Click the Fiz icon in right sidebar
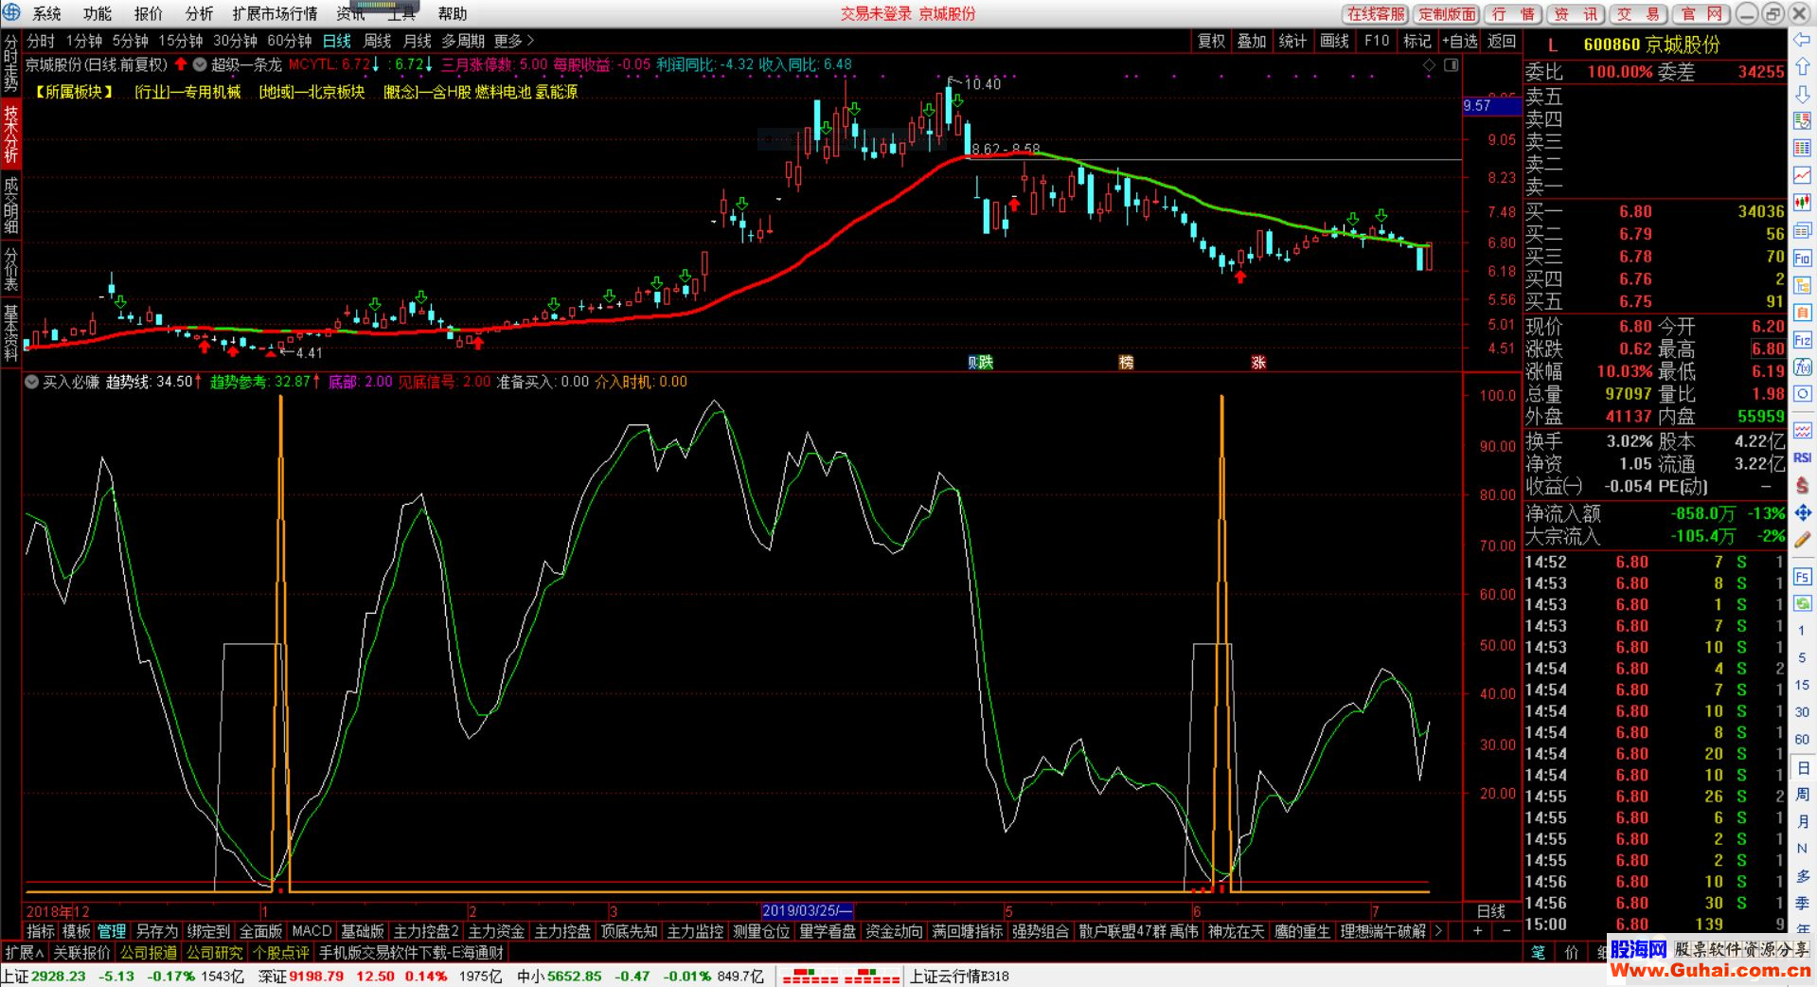The height and width of the screenshot is (987, 1817). pyautogui.click(x=1802, y=340)
